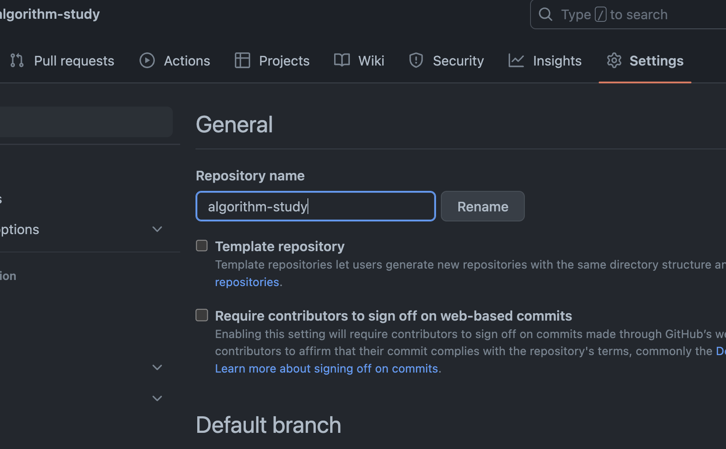726x449 pixels.
Task: Click the Actions play icon
Action: (147, 60)
